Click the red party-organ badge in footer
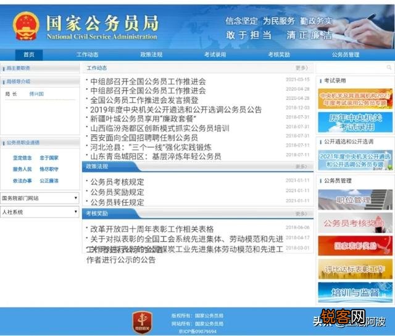 pyautogui.click(x=143, y=322)
